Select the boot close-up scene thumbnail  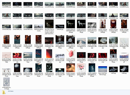tap(103, 15)
